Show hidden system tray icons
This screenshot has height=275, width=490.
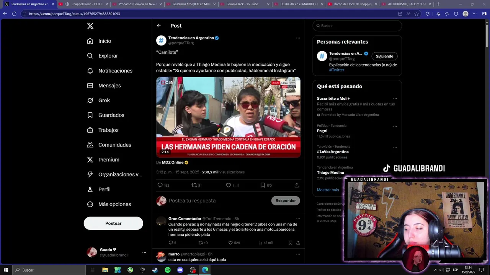pos(436,270)
